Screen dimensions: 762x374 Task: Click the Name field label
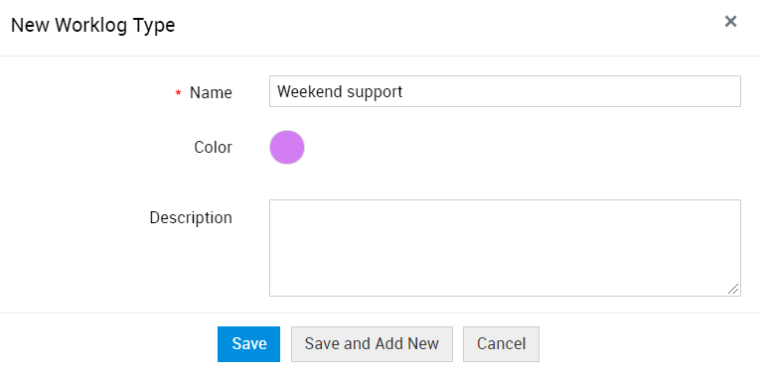[211, 92]
